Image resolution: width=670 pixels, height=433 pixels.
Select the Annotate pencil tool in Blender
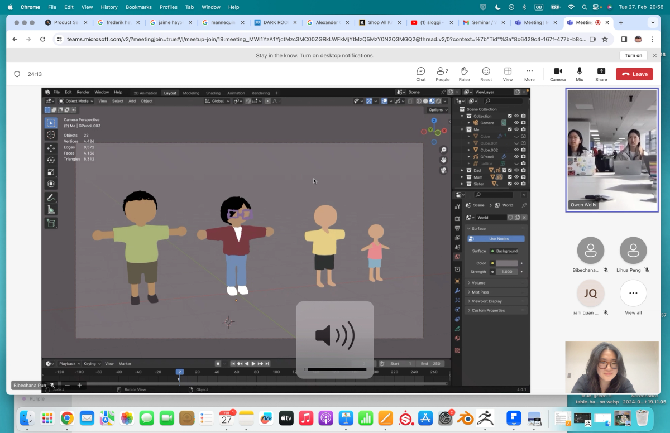click(51, 198)
